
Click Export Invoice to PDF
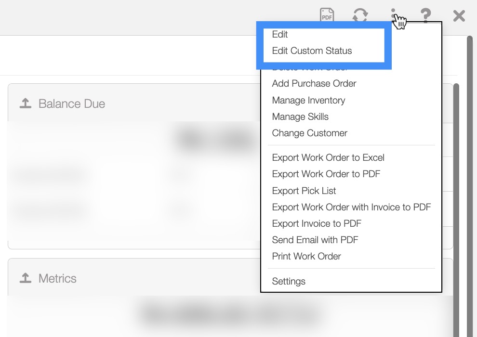[317, 223]
